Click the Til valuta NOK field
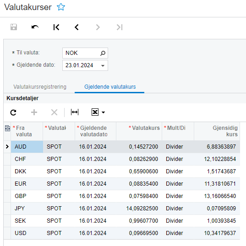Image resolution: width=246 pixels, height=246 pixels. [x=85, y=53]
